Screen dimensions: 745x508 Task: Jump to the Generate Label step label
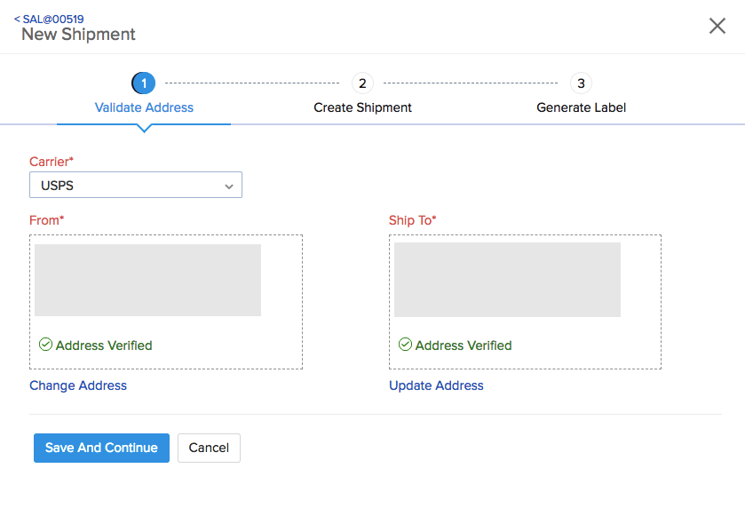581,107
